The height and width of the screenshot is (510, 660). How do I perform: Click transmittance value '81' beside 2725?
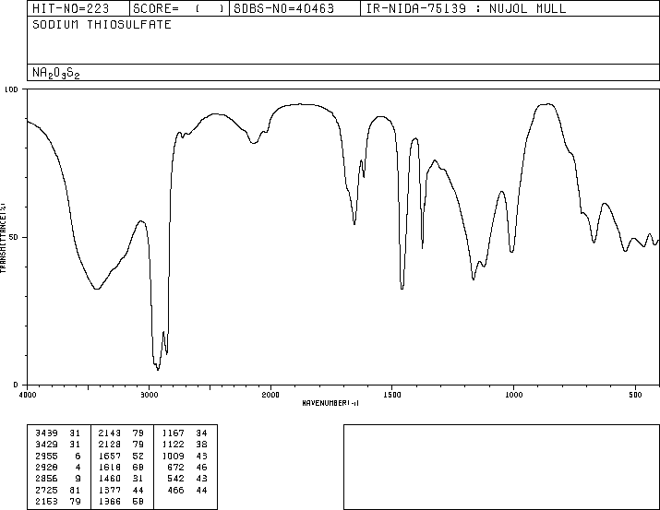pyautogui.click(x=75, y=491)
